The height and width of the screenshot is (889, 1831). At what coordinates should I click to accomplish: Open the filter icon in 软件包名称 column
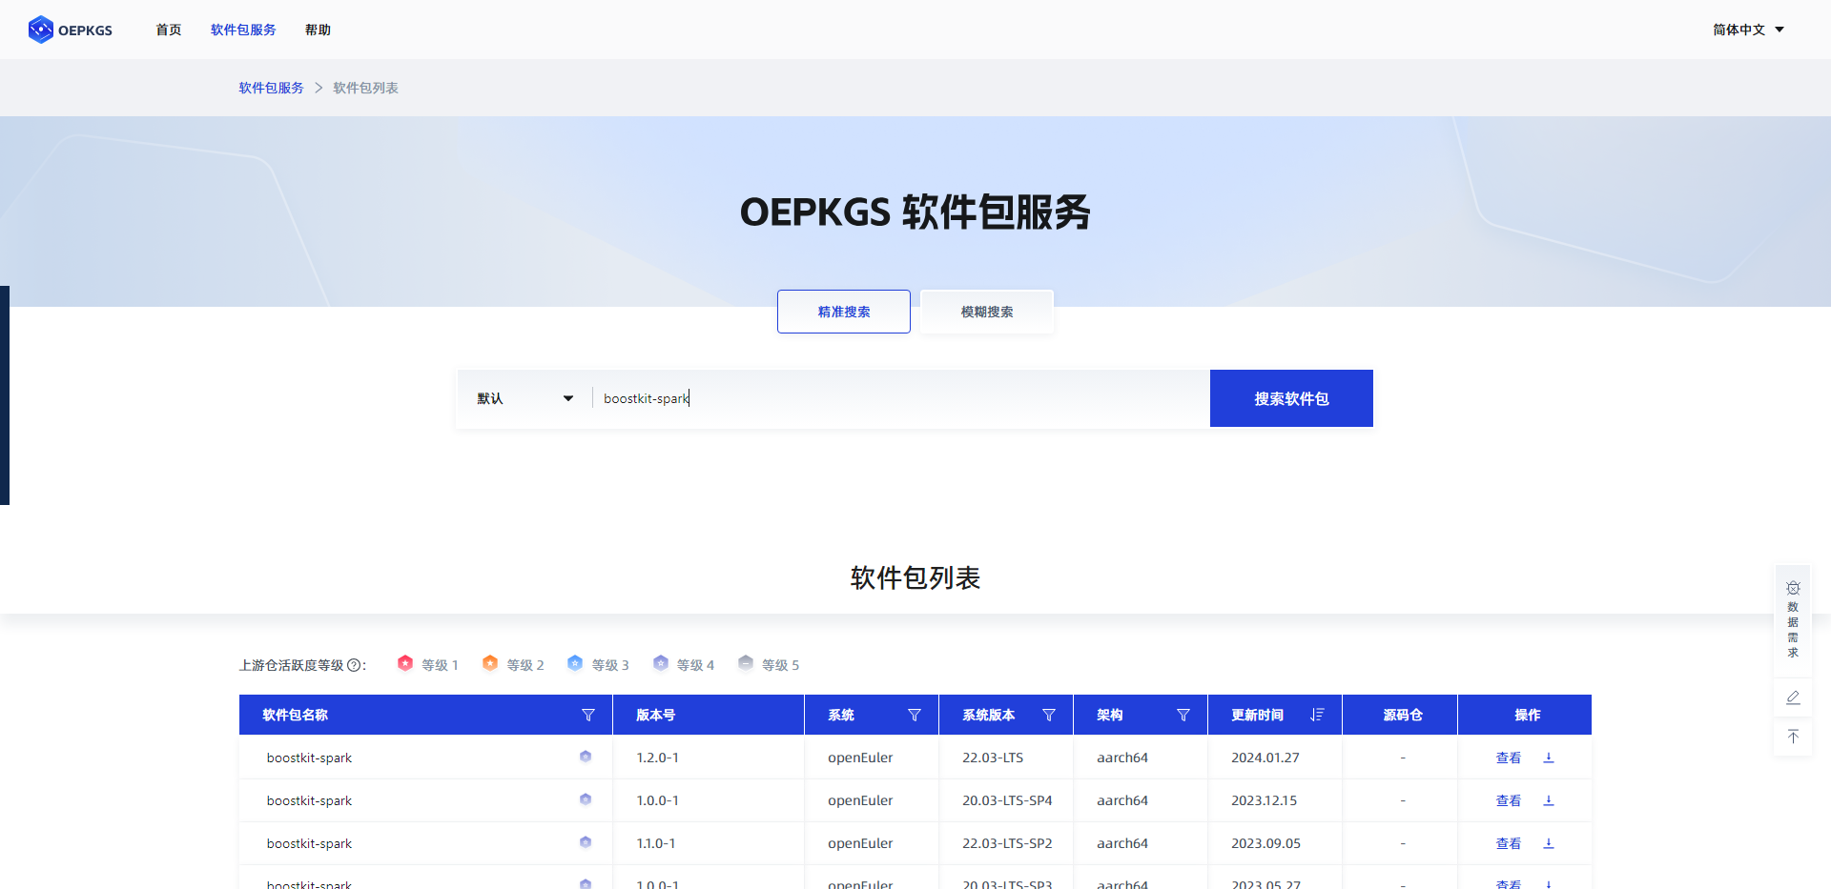pos(588,715)
